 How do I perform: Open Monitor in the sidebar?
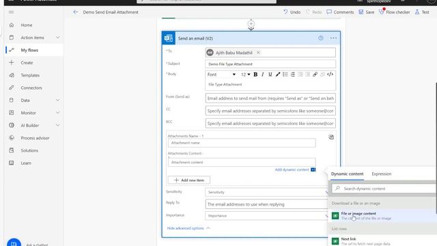[29, 113]
